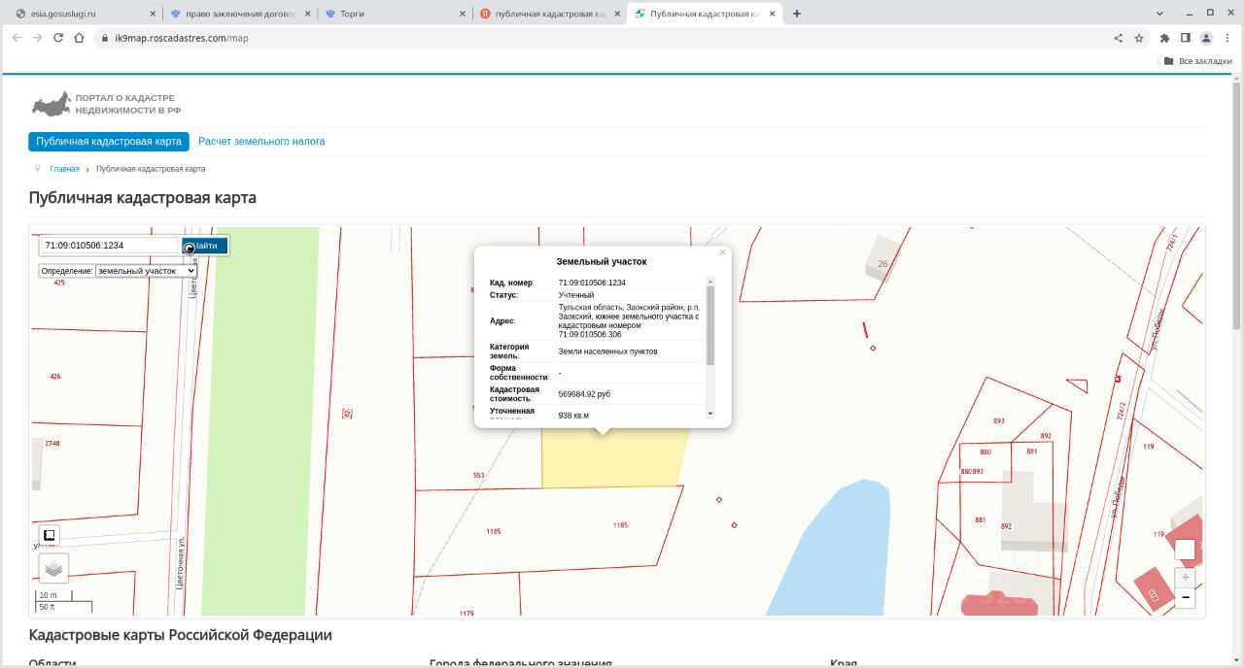Image resolution: width=1244 pixels, height=668 pixels.
Task: Click the browser back arrow
Action: [17, 38]
